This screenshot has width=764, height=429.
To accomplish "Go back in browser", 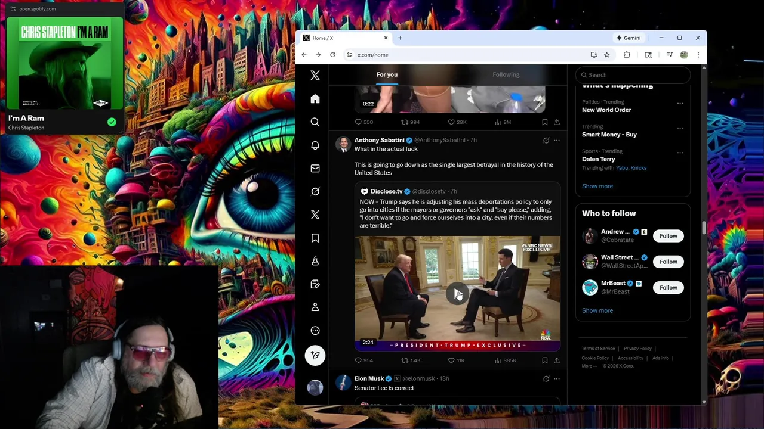I will click(x=304, y=55).
